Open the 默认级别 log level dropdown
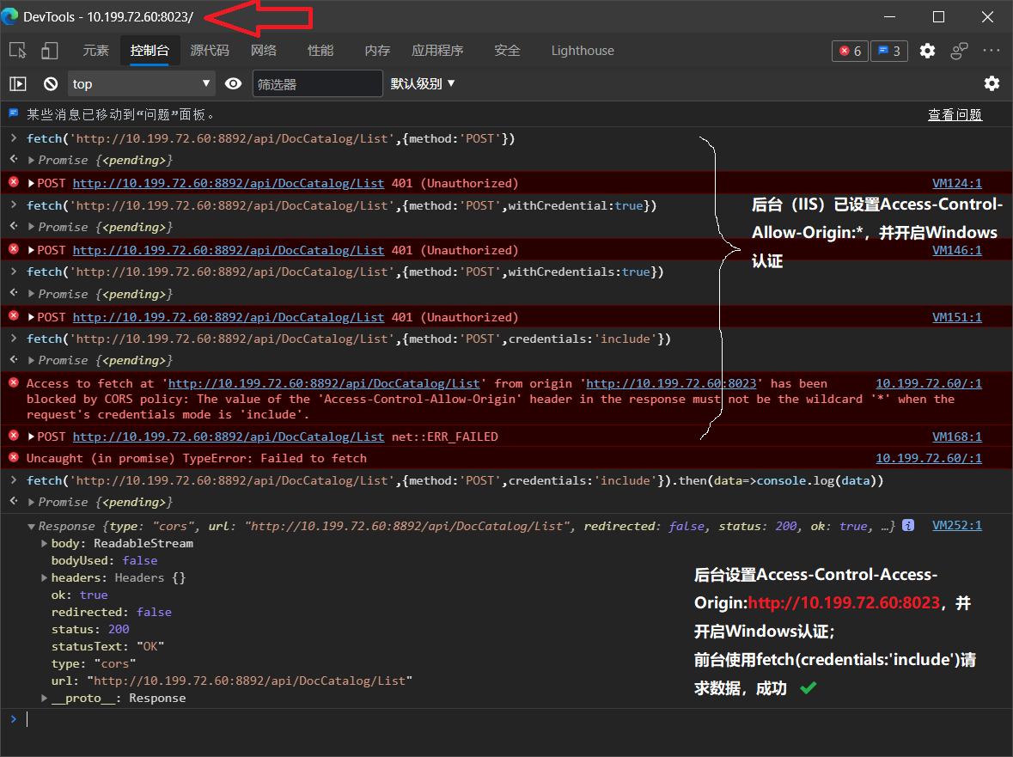The height and width of the screenshot is (757, 1013). point(423,83)
